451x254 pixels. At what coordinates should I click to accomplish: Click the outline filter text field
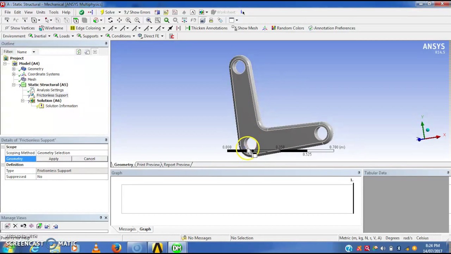pyautogui.click(x=56, y=52)
